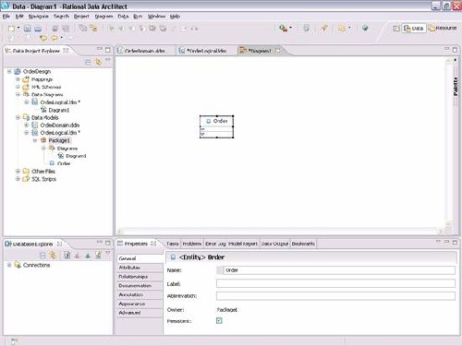Select the Data perspective button
The width and height of the screenshot is (462, 346).
[x=414, y=29]
